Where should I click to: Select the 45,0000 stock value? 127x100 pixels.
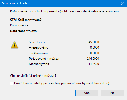(94, 42)
